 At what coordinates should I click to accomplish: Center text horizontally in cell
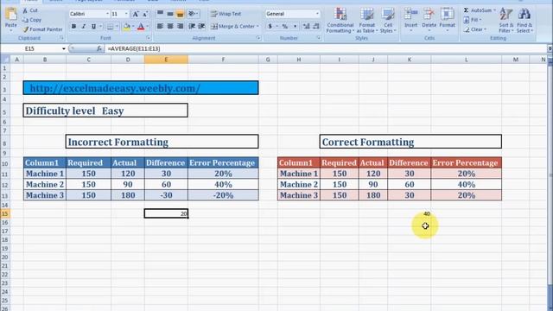[170, 27]
